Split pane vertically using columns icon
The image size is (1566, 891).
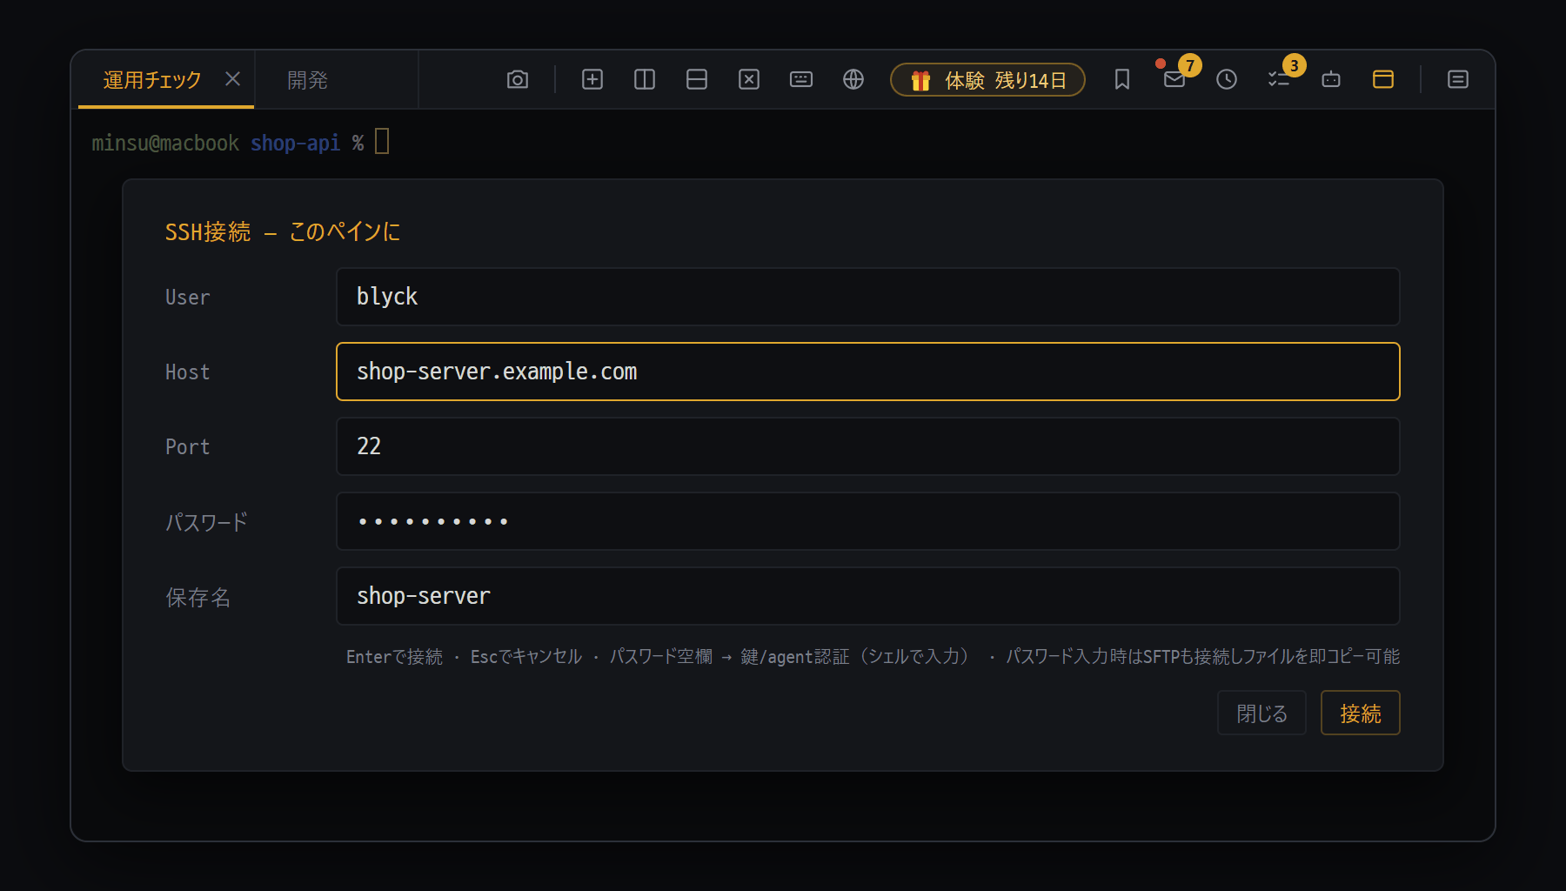(x=645, y=80)
